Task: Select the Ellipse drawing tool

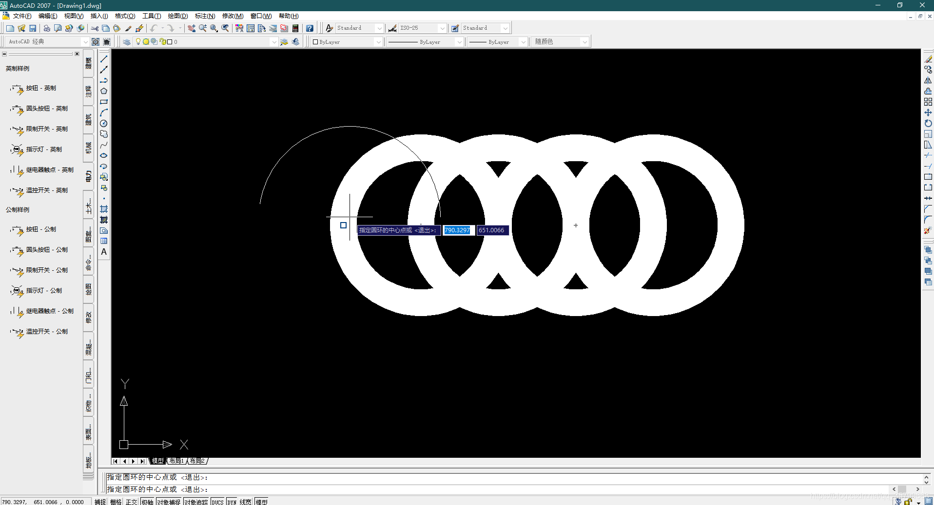Action: (x=104, y=155)
